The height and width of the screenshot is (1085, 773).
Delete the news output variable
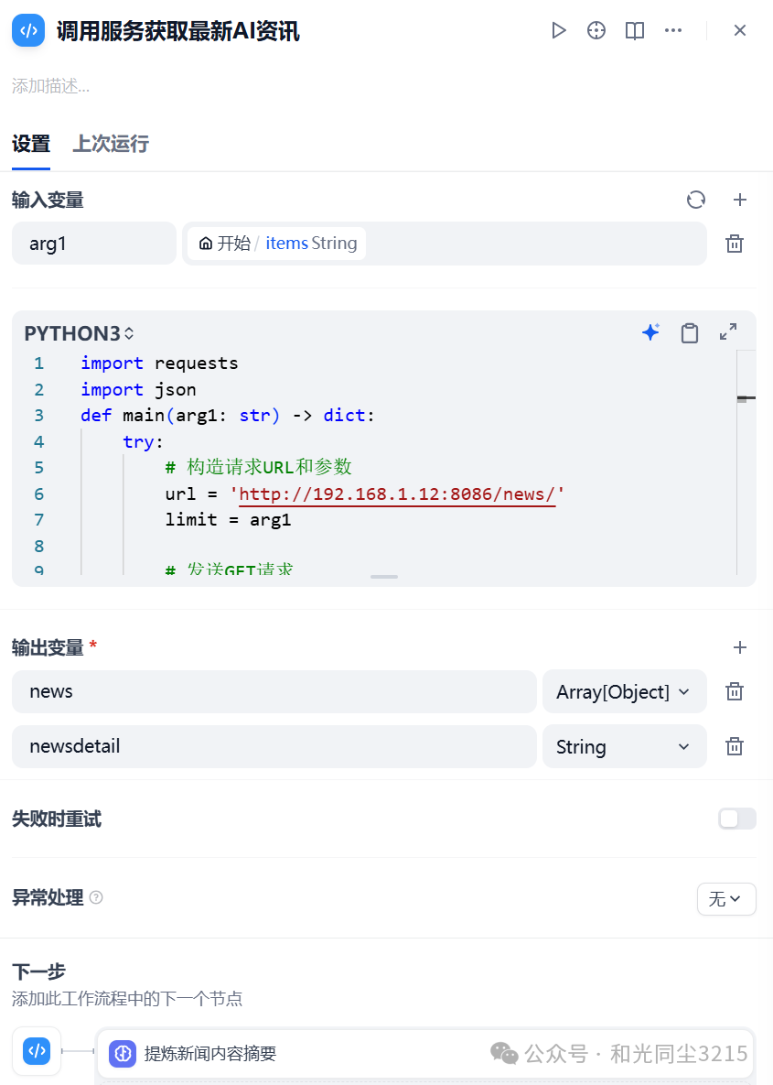click(735, 691)
